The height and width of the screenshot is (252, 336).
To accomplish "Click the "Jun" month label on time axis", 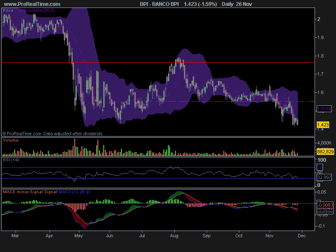I will point(110,236).
